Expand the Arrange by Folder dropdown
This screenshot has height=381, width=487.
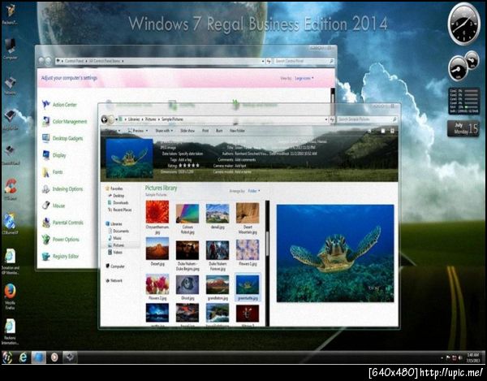coord(254,191)
